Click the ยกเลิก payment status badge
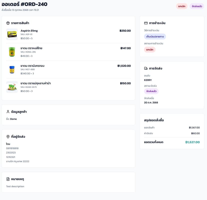Image resolution: width=207 pixels, height=200 pixels. [x=150, y=50]
